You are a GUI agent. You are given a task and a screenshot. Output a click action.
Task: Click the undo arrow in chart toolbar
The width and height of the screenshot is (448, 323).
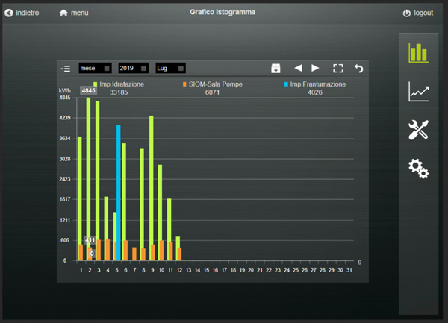358,68
